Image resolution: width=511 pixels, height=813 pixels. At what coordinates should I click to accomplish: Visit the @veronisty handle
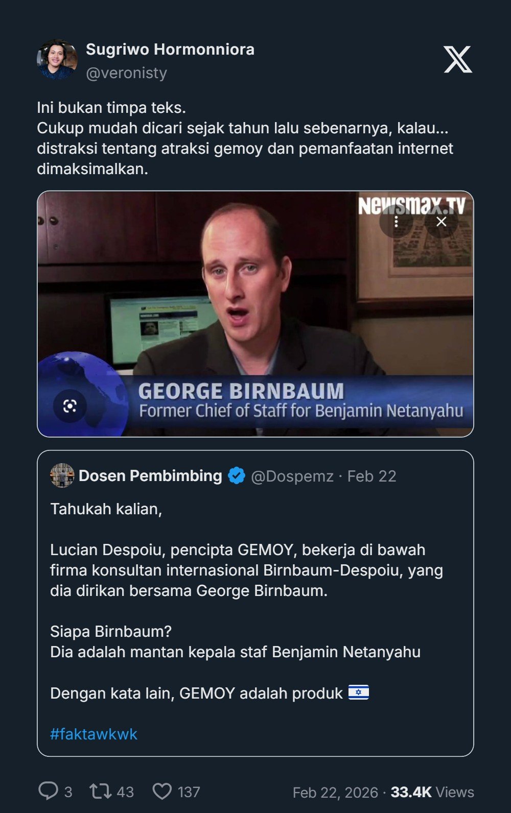click(x=126, y=73)
